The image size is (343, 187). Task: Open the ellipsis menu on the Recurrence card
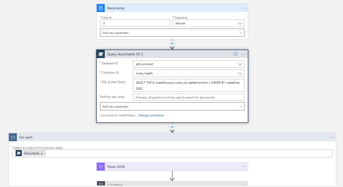pos(244,8)
